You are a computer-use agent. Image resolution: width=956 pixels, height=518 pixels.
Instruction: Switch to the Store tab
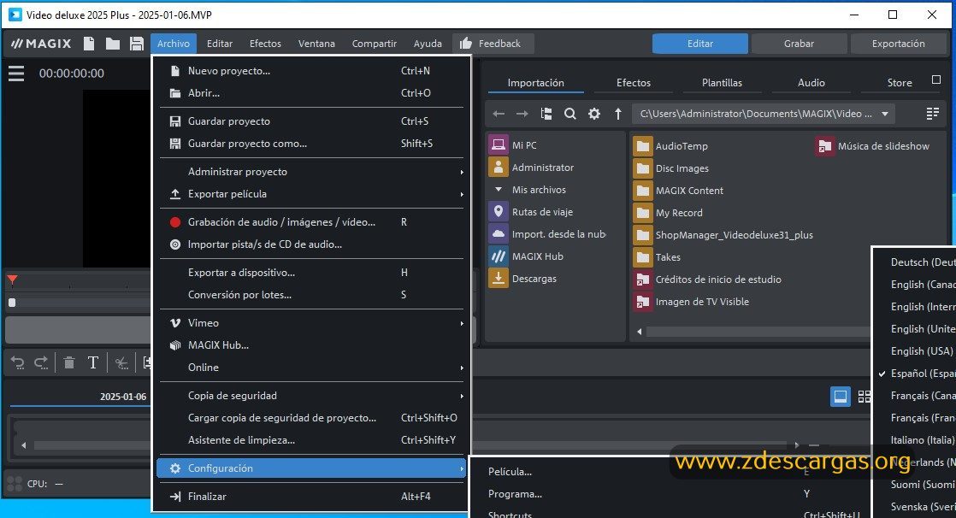tap(900, 83)
